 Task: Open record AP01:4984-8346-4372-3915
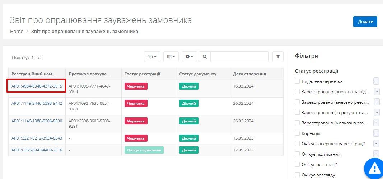(37, 86)
